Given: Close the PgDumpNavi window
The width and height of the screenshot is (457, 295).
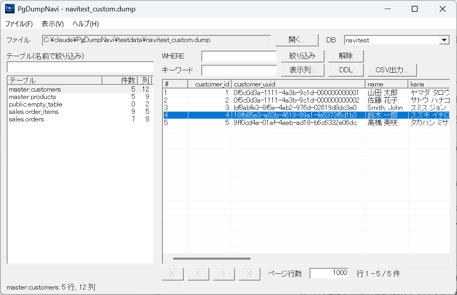Looking at the screenshot, I should [442, 9].
